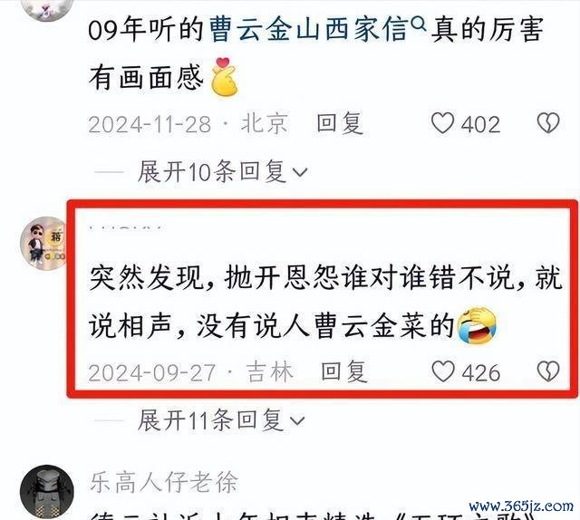This screenshot has width=580, height=520.
Task: Tap the heart-finger emoji after 有画面感
Action: 224,77
